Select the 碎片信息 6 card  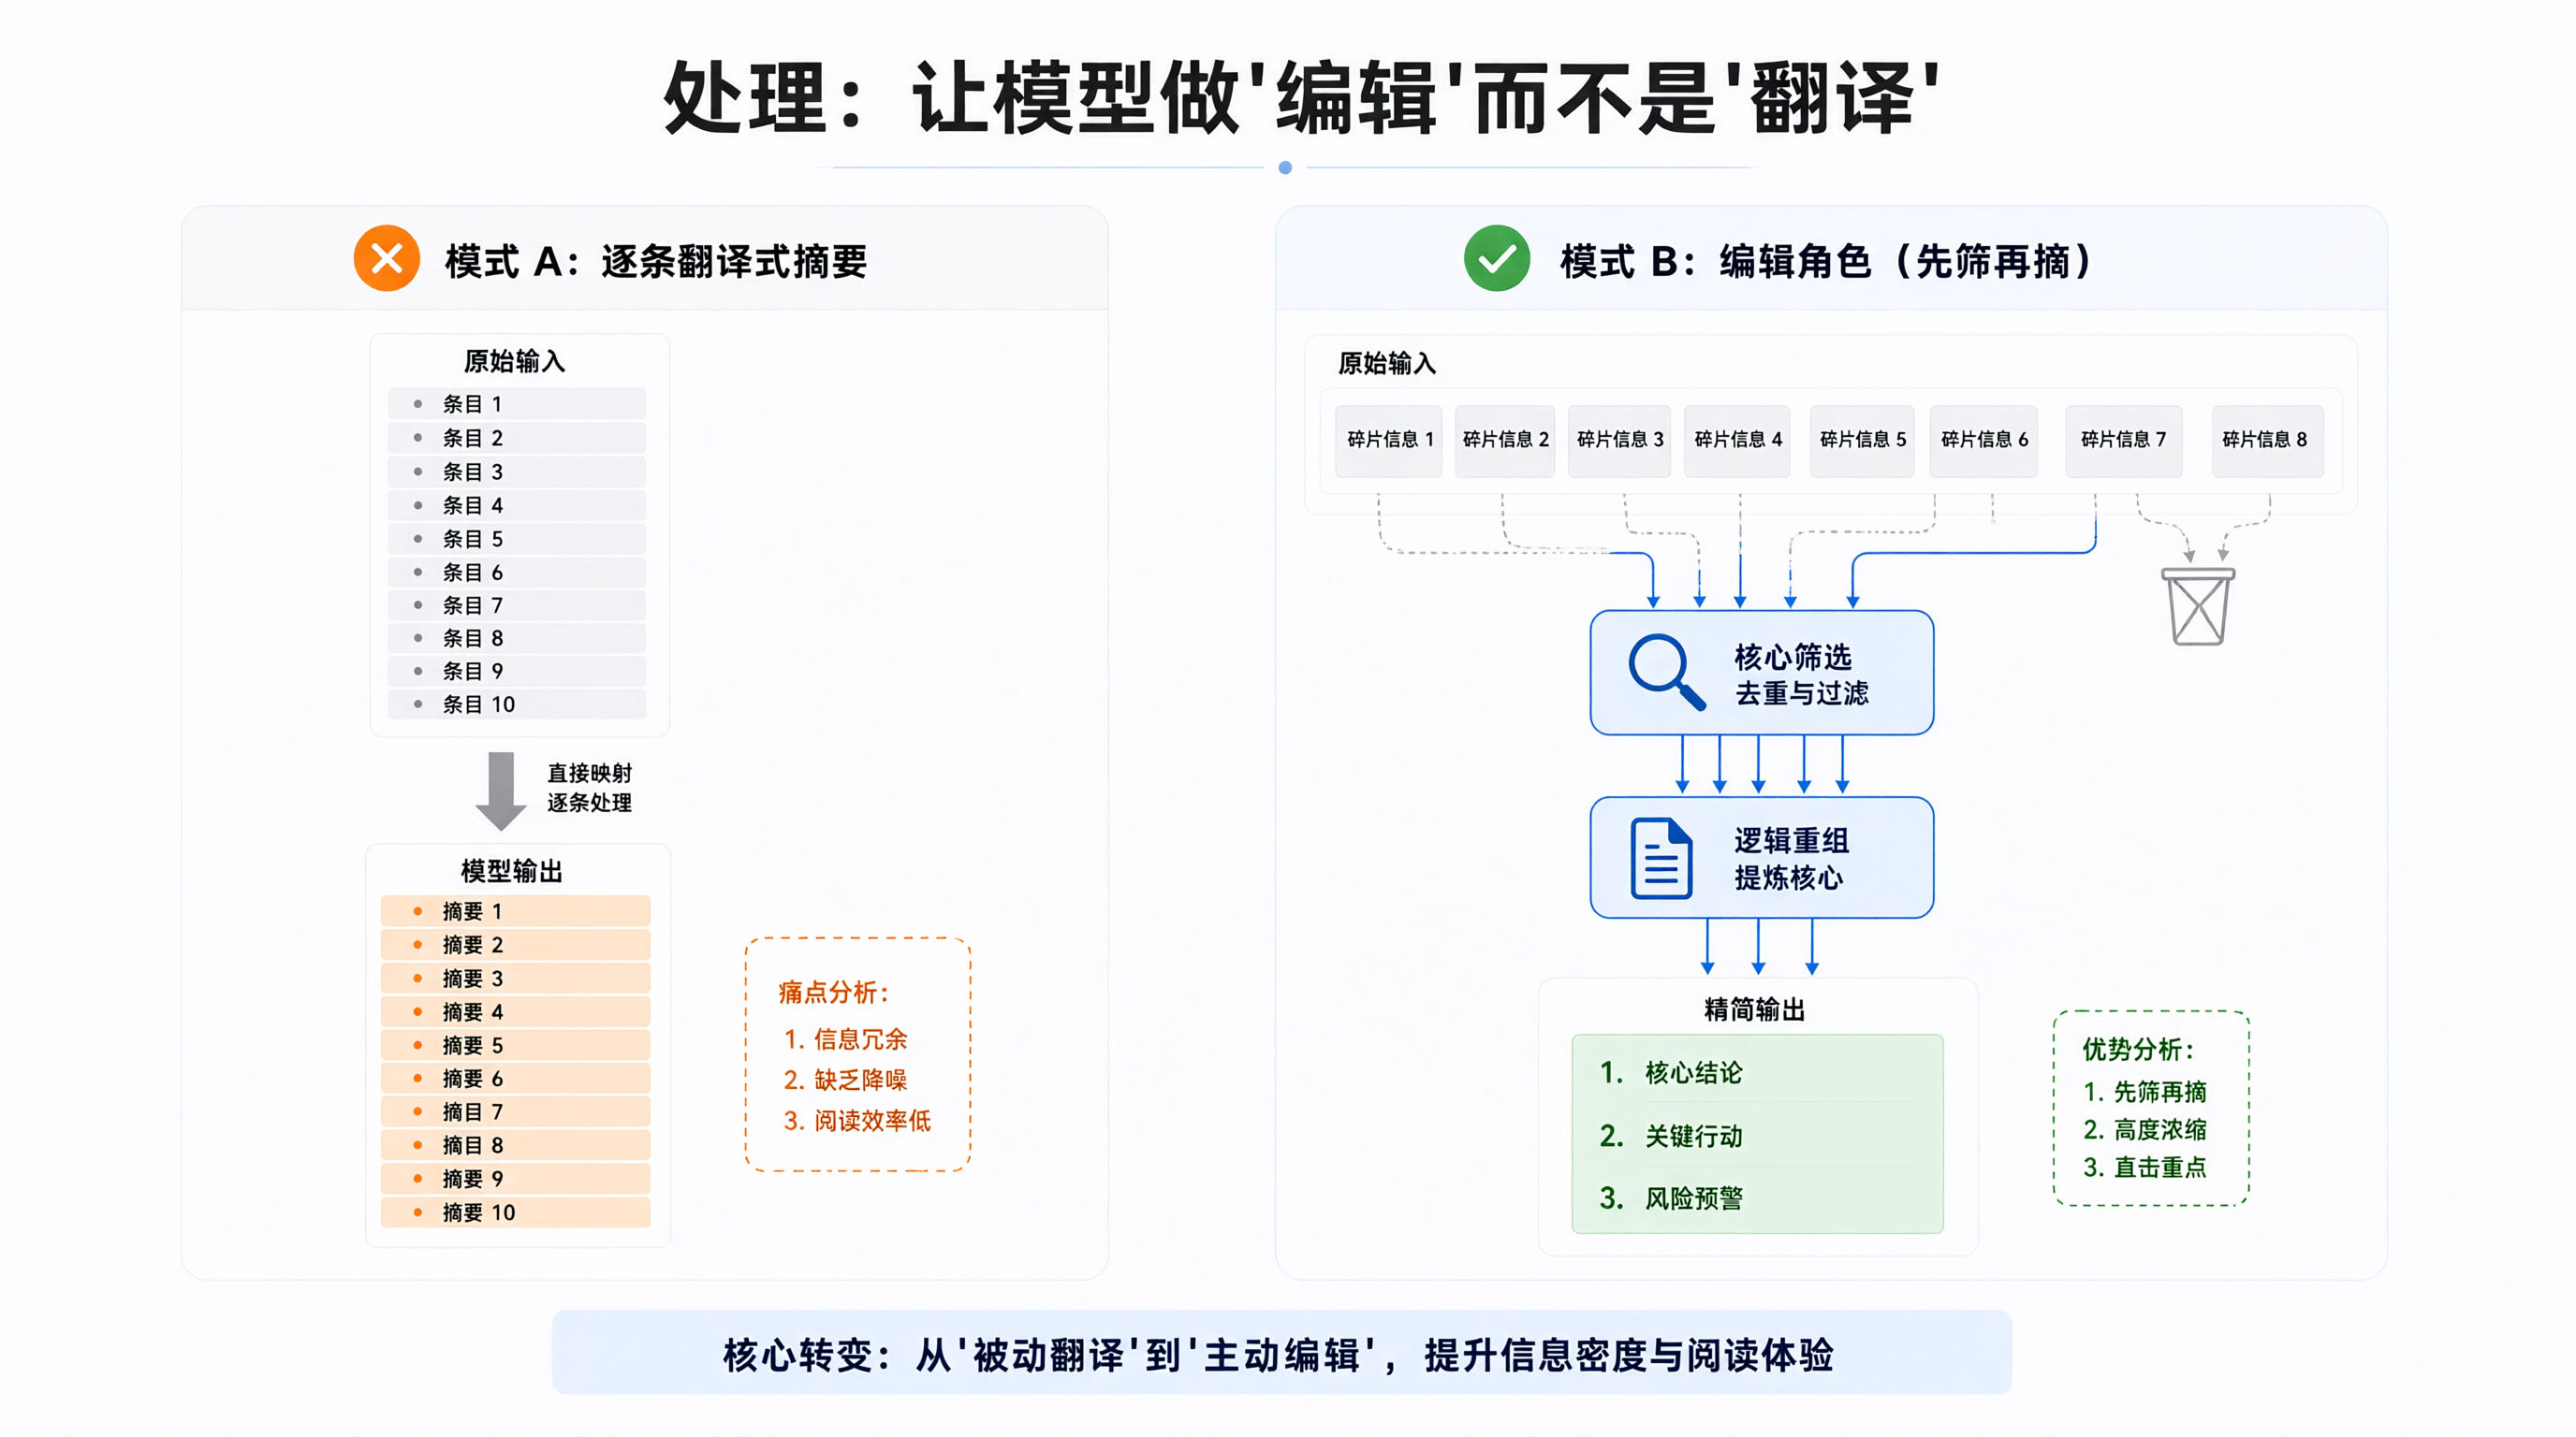click(1984, 441)
